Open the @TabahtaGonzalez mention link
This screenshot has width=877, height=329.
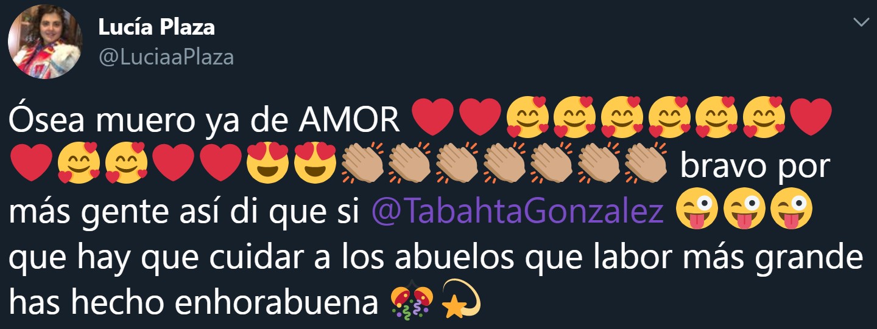click(517, 212)
